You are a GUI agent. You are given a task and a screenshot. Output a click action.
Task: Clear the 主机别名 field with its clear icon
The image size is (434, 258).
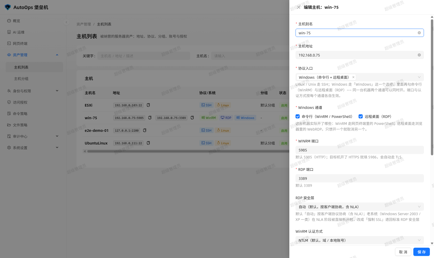pos(419,33)
